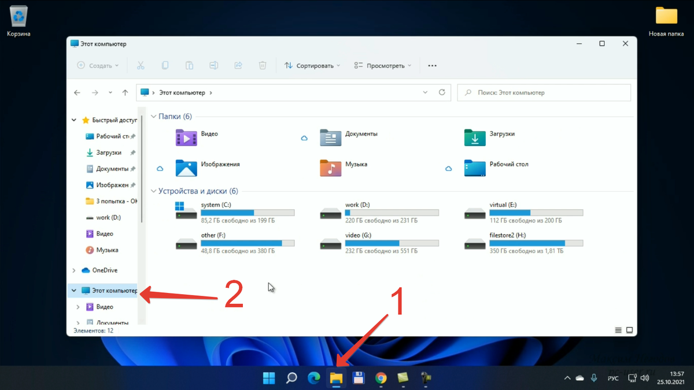Click the Cut scissors icon in toolbar
This screenshot has width=694, height=390.
[141, 66]
